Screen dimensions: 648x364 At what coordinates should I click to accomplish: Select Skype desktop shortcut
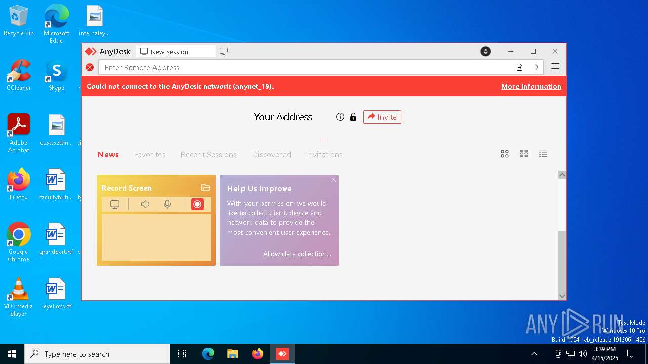coord(56,75)
